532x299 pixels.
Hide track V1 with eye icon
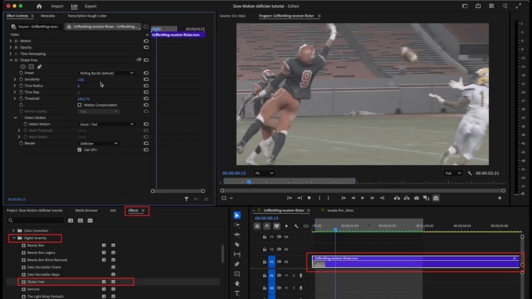click(x=286, y=262)
